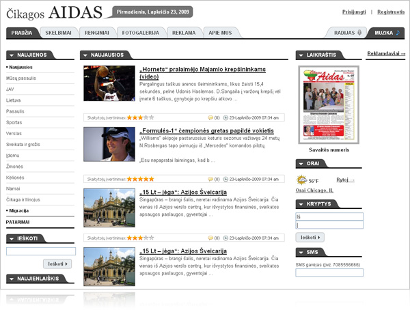Click the sidebar search input field
The width and height of the screenshot is (410, 310).
[41, 251]
